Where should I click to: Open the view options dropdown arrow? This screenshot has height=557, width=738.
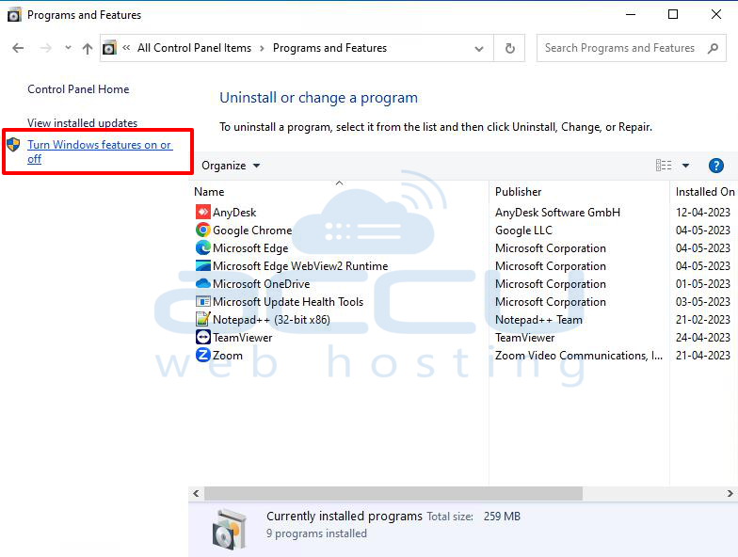[x=685, y=166]
